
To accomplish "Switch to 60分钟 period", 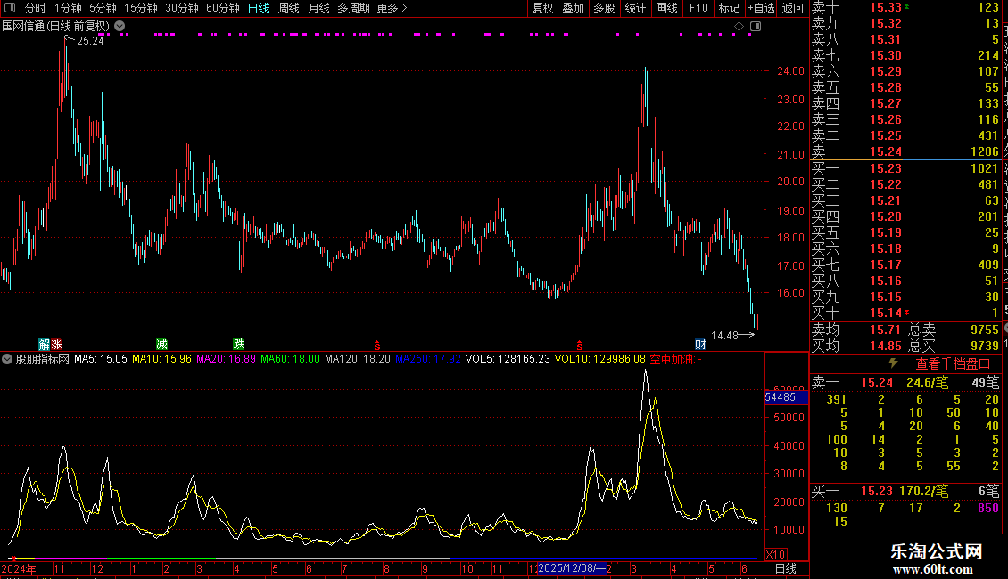I will coord(223,8).
